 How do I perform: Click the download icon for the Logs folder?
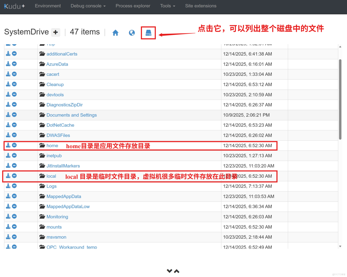[x=8, y=186]
